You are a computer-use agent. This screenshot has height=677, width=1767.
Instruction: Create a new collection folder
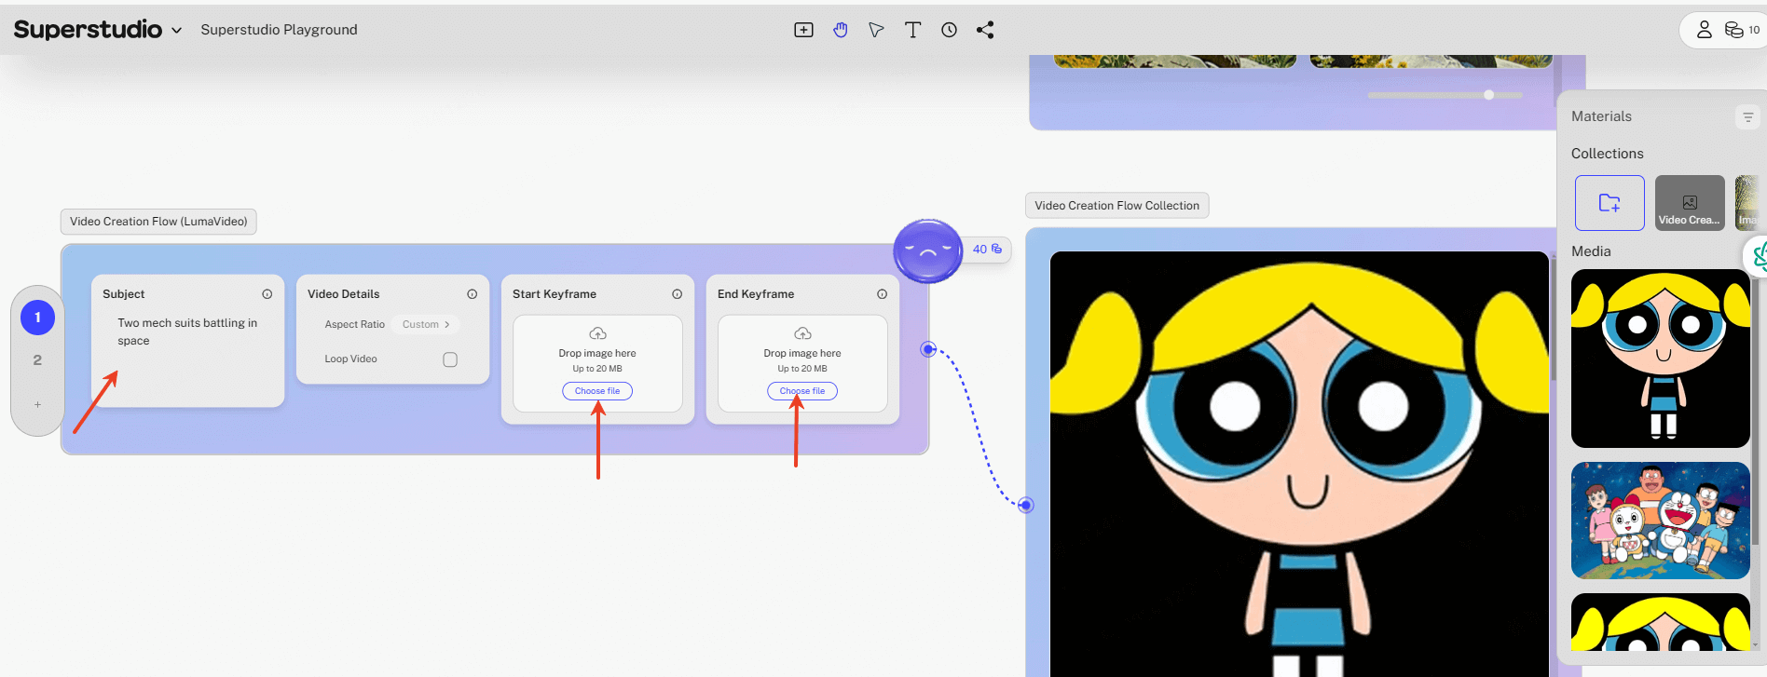[1609, 203]
